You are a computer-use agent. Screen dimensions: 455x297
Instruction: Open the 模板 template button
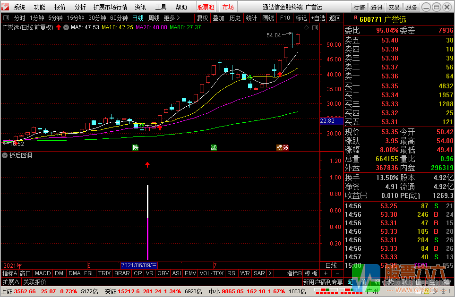311,273
